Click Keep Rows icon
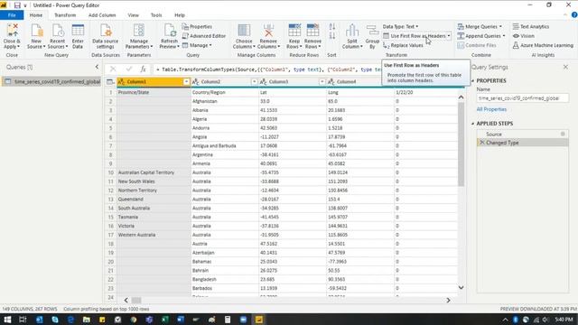The height and width of the screenshot is (325, 578). click(294, 30)
